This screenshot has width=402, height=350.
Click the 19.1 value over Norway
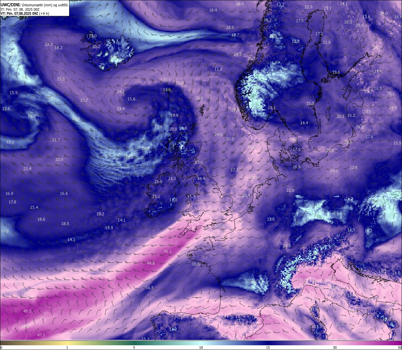coord(272,108)
